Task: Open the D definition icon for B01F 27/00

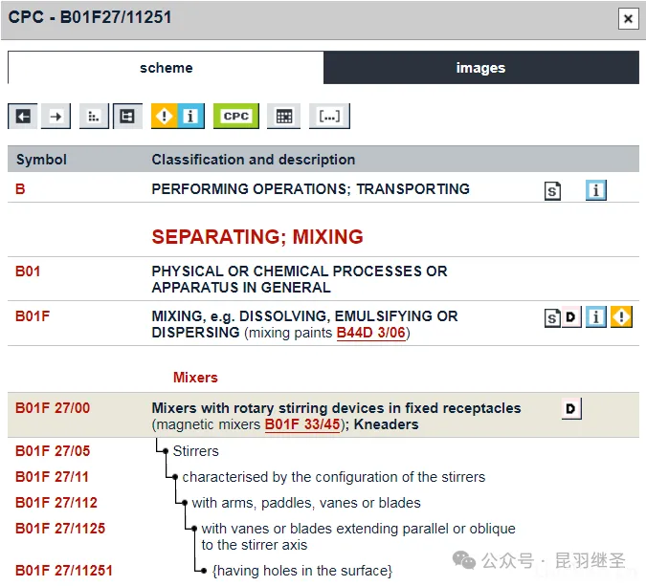Action: 570,409
